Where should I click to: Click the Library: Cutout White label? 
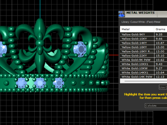coord(141,22)
